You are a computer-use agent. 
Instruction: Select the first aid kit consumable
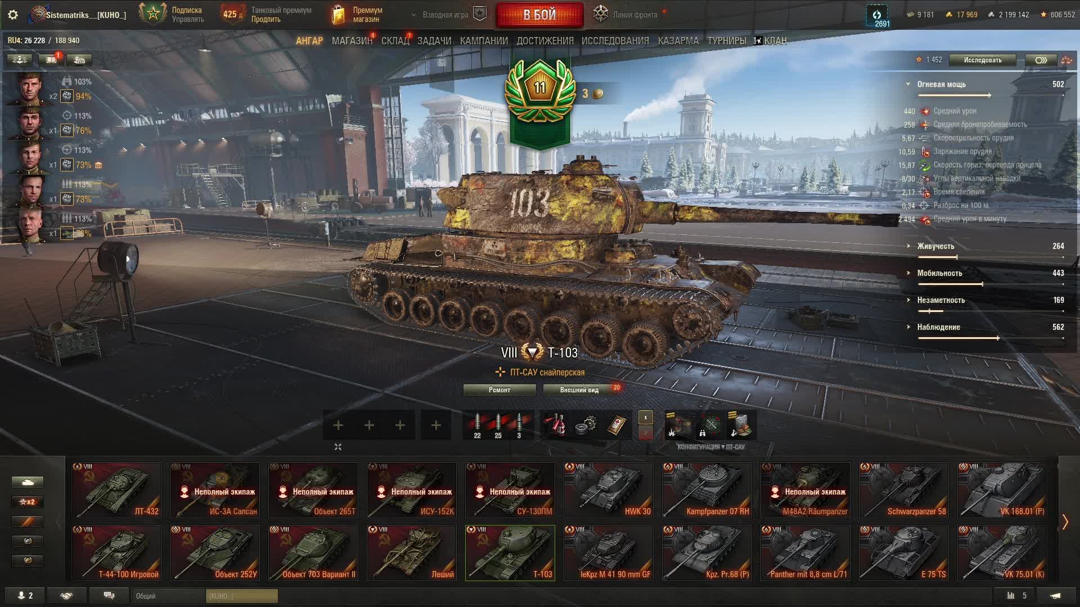(x=617, y=425)
